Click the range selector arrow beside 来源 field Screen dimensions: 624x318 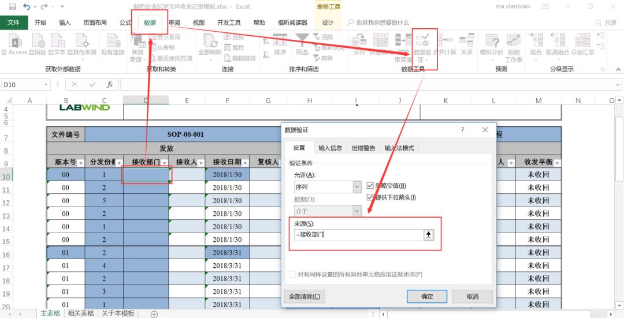[428, 235]
